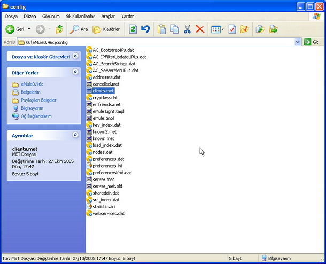326x264 pixels.
Task: Open the Bilgisayarım sidebar link
Action: click(32, 108)
